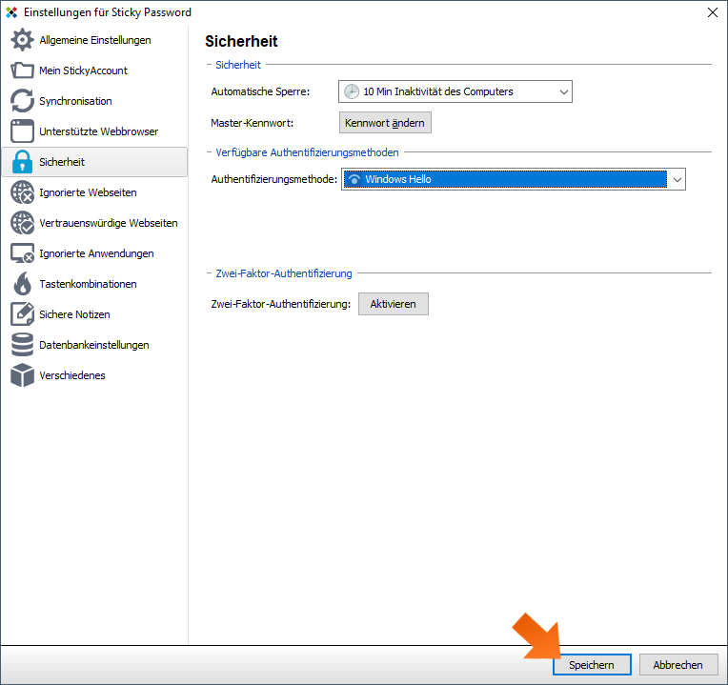The width and height of the screenshot is (728, 685).
Task: Open Ignorierte Anwendungen monitor icon
Action: [22, 253]
